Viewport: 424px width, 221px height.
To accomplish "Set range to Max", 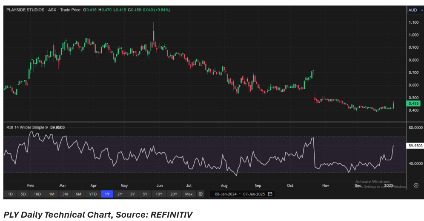I will pos(189,194).
